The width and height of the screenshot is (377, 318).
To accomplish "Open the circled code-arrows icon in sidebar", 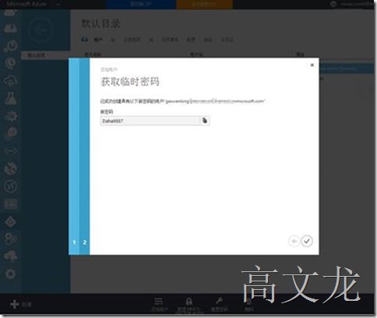I will (11, 186).
